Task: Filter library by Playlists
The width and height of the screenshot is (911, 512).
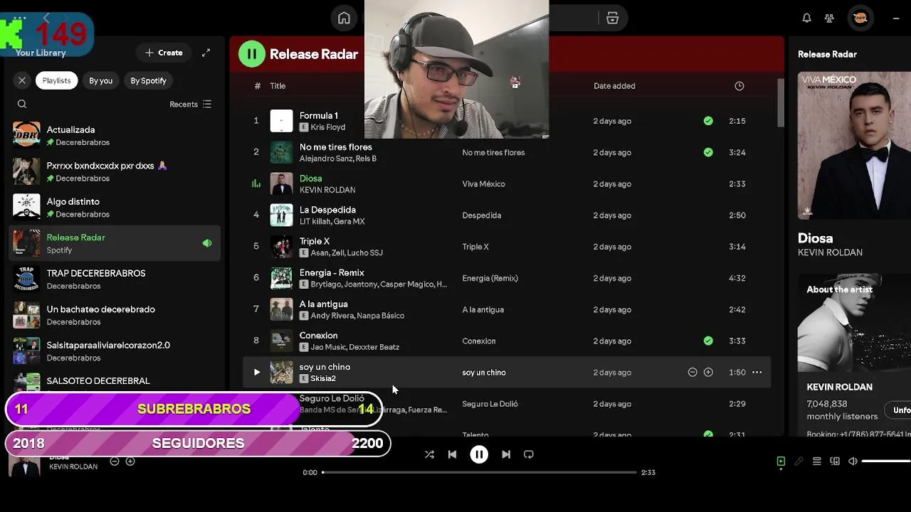Action: [56, 80]
